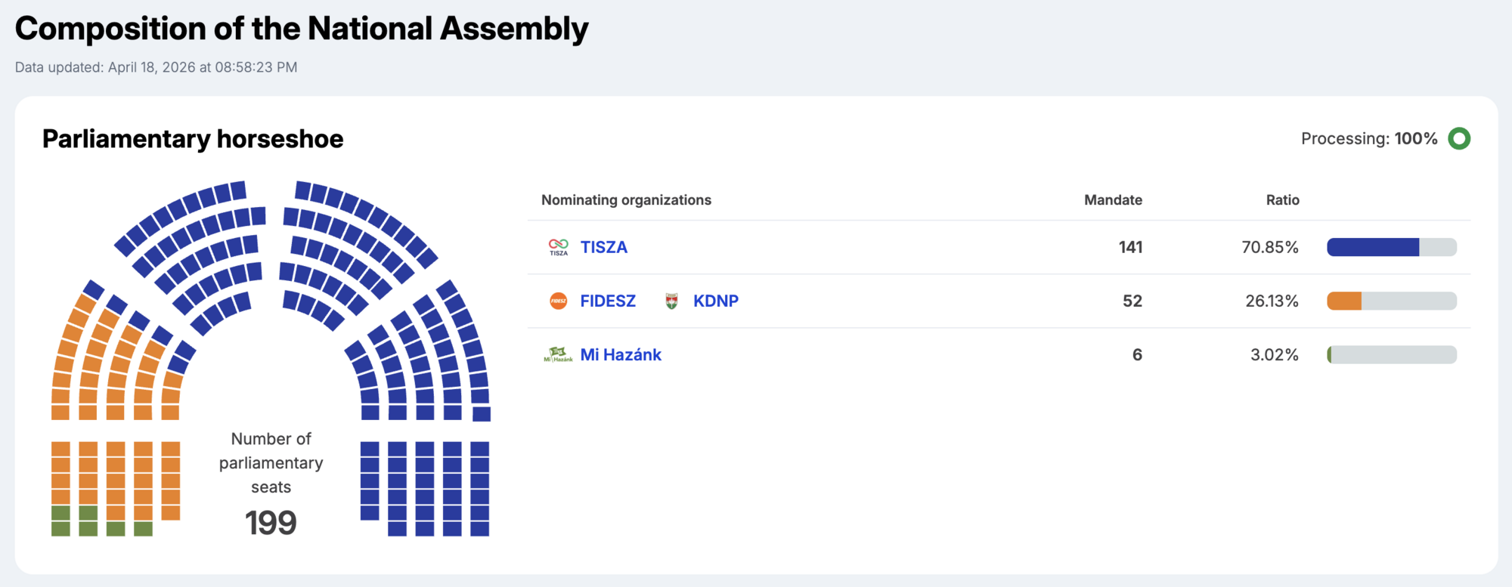1512x587 pixels.
Task: Click the Parliamentary horseshoe heading
Action: click(x=193, y=139)
